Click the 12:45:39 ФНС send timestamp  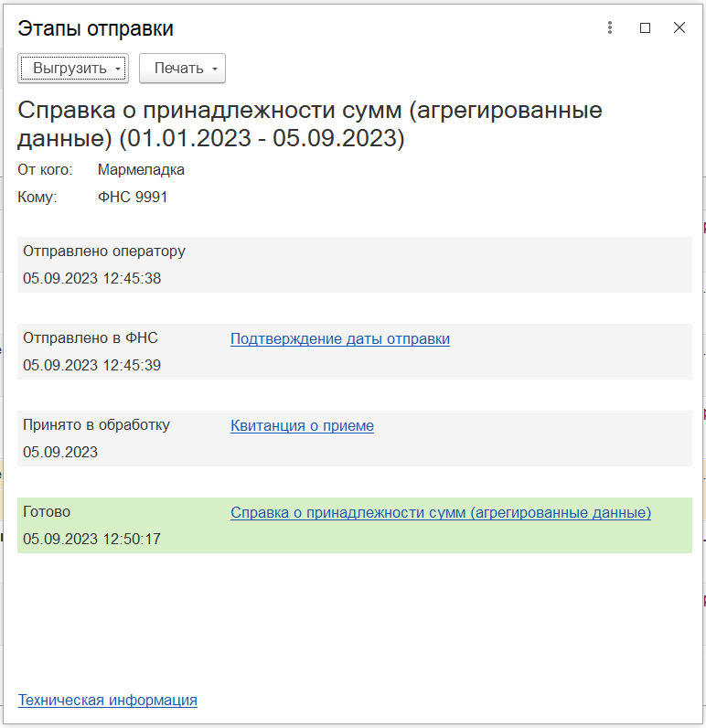[x=92, y=366]
